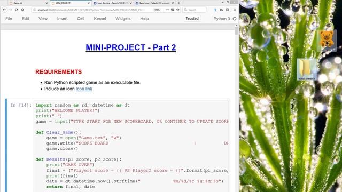Open a new browser tab with plus
This screenshot has height=192, width=342.
(x=179, y=3)
